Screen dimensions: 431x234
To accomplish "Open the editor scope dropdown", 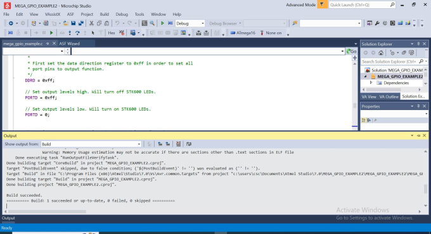I will click(61, 51).
